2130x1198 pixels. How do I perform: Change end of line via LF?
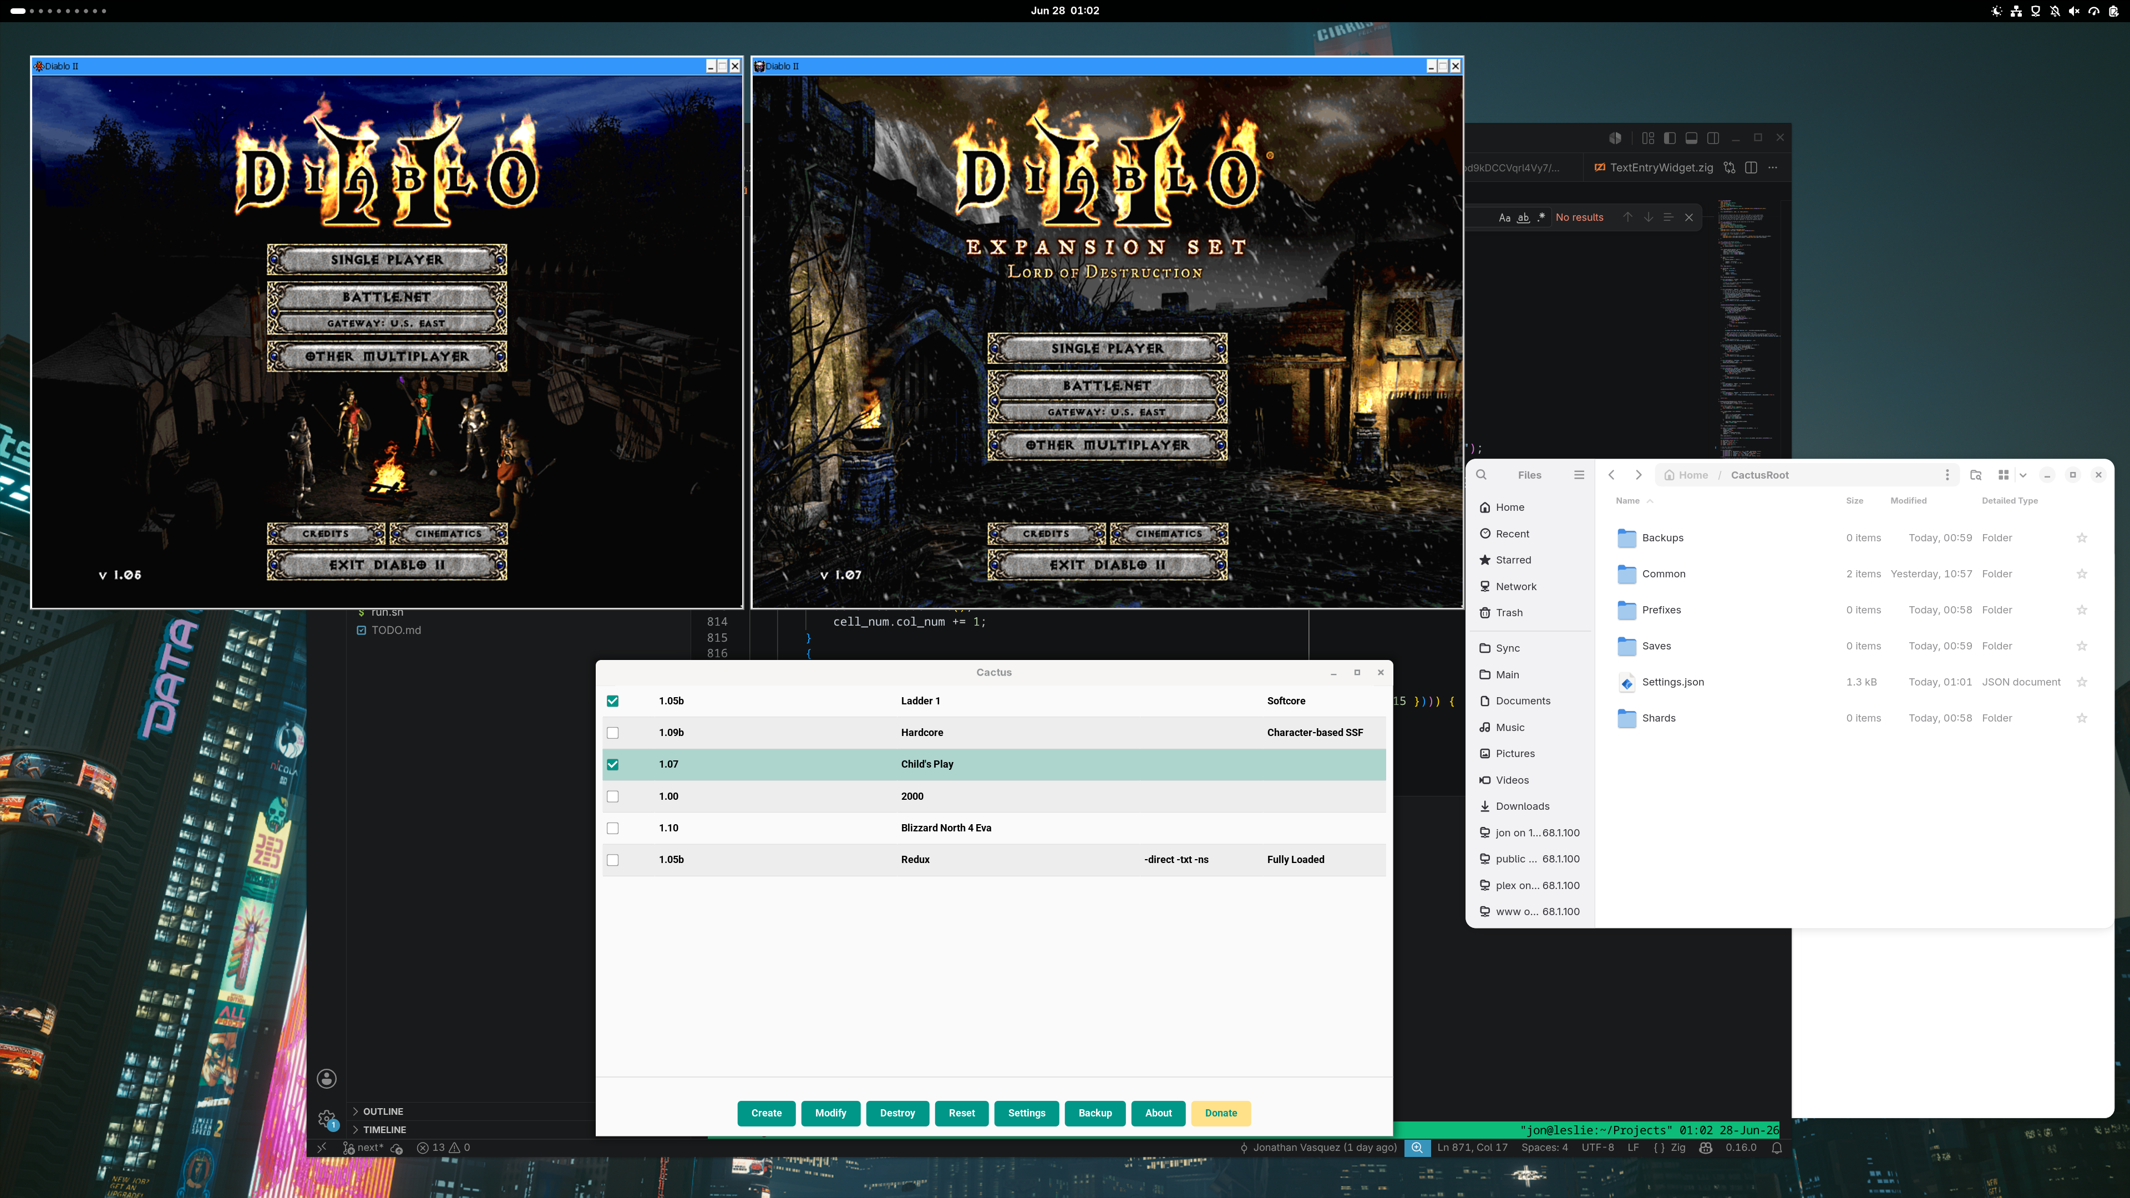pyautogui.click(x=1633, y=1148)
